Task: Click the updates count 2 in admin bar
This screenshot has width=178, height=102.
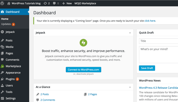Action: [x=49, y=3]
